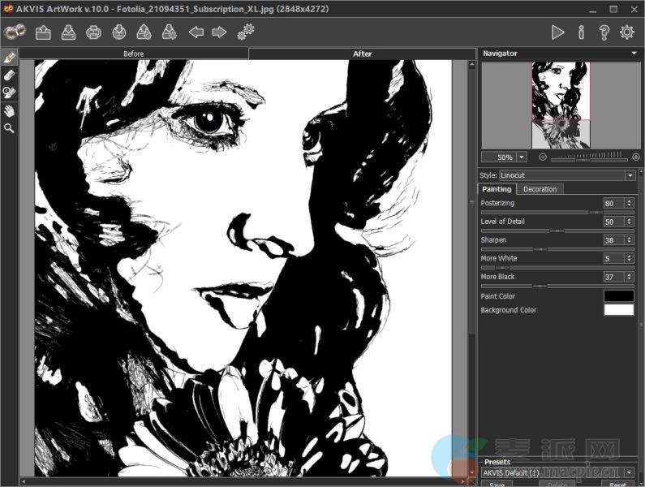Viewport: 645px width, 487px height.
Task: Open batch processing with the double-gears icon
Action: click(x=246, y=32)
